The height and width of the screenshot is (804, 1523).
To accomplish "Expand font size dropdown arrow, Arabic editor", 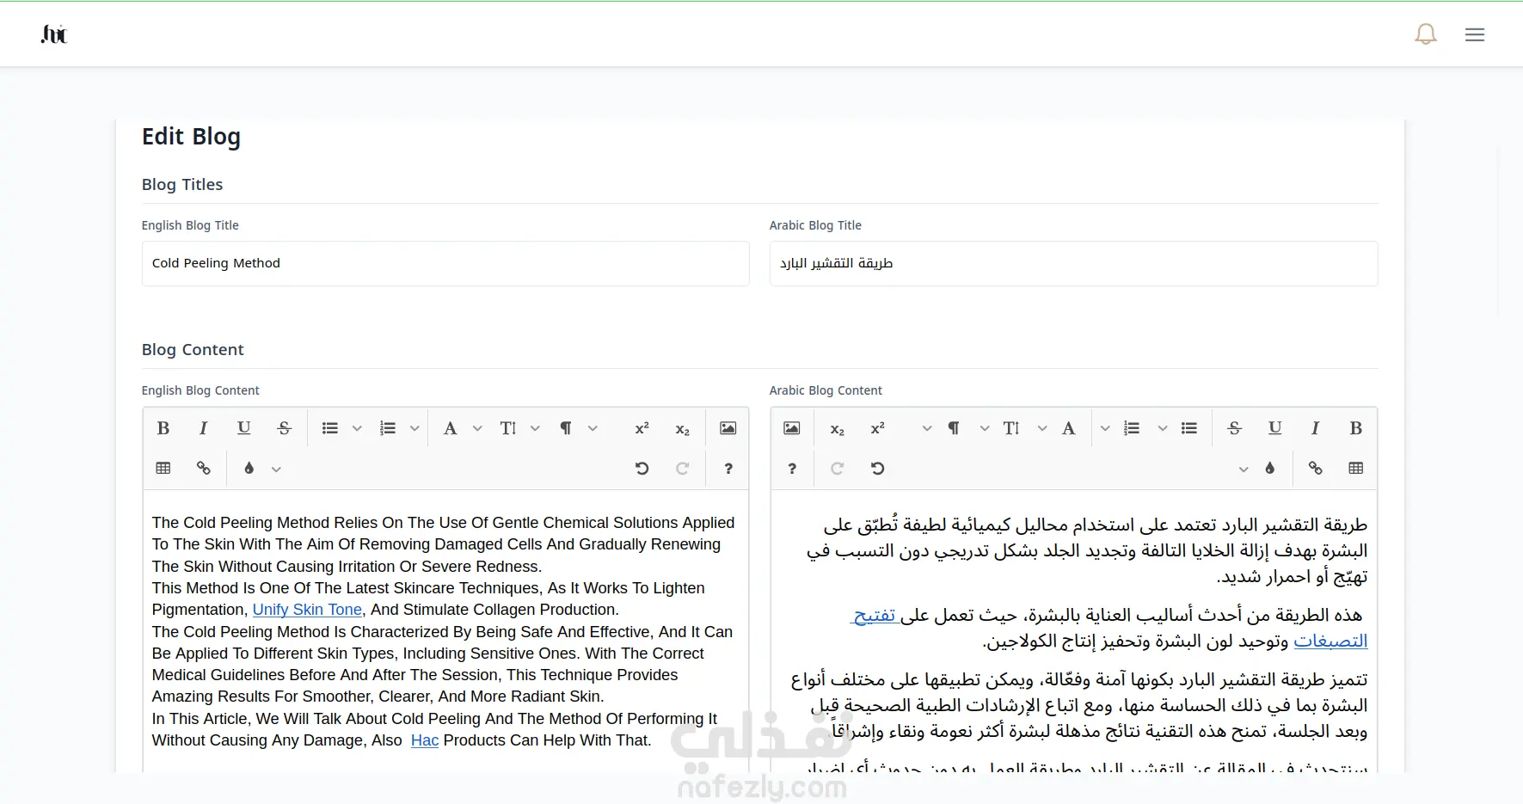I will tap(985, 428).
